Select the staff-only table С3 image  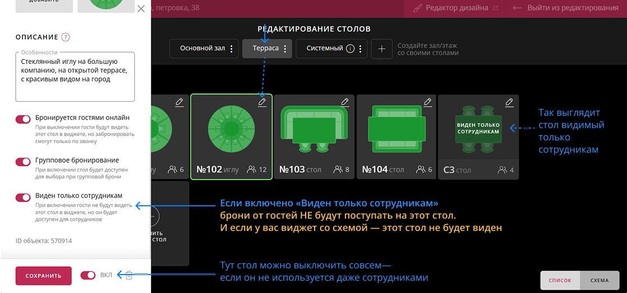click(x=478, y=129)
